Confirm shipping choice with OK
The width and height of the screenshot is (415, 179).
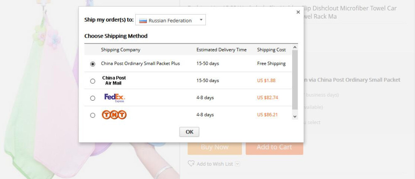tap(189, 132)
